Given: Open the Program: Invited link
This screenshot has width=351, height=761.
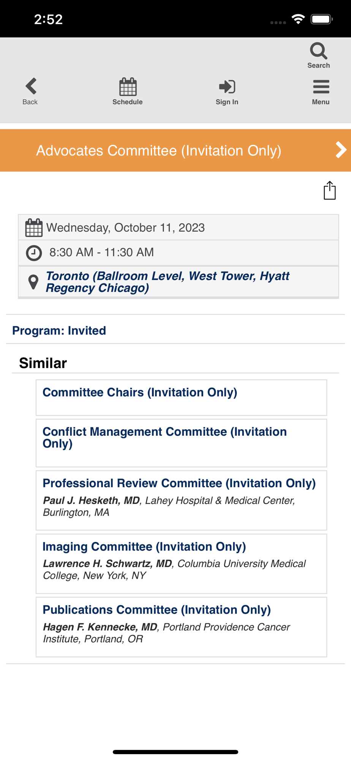Looking at the screenshot, I should (59, 330).
